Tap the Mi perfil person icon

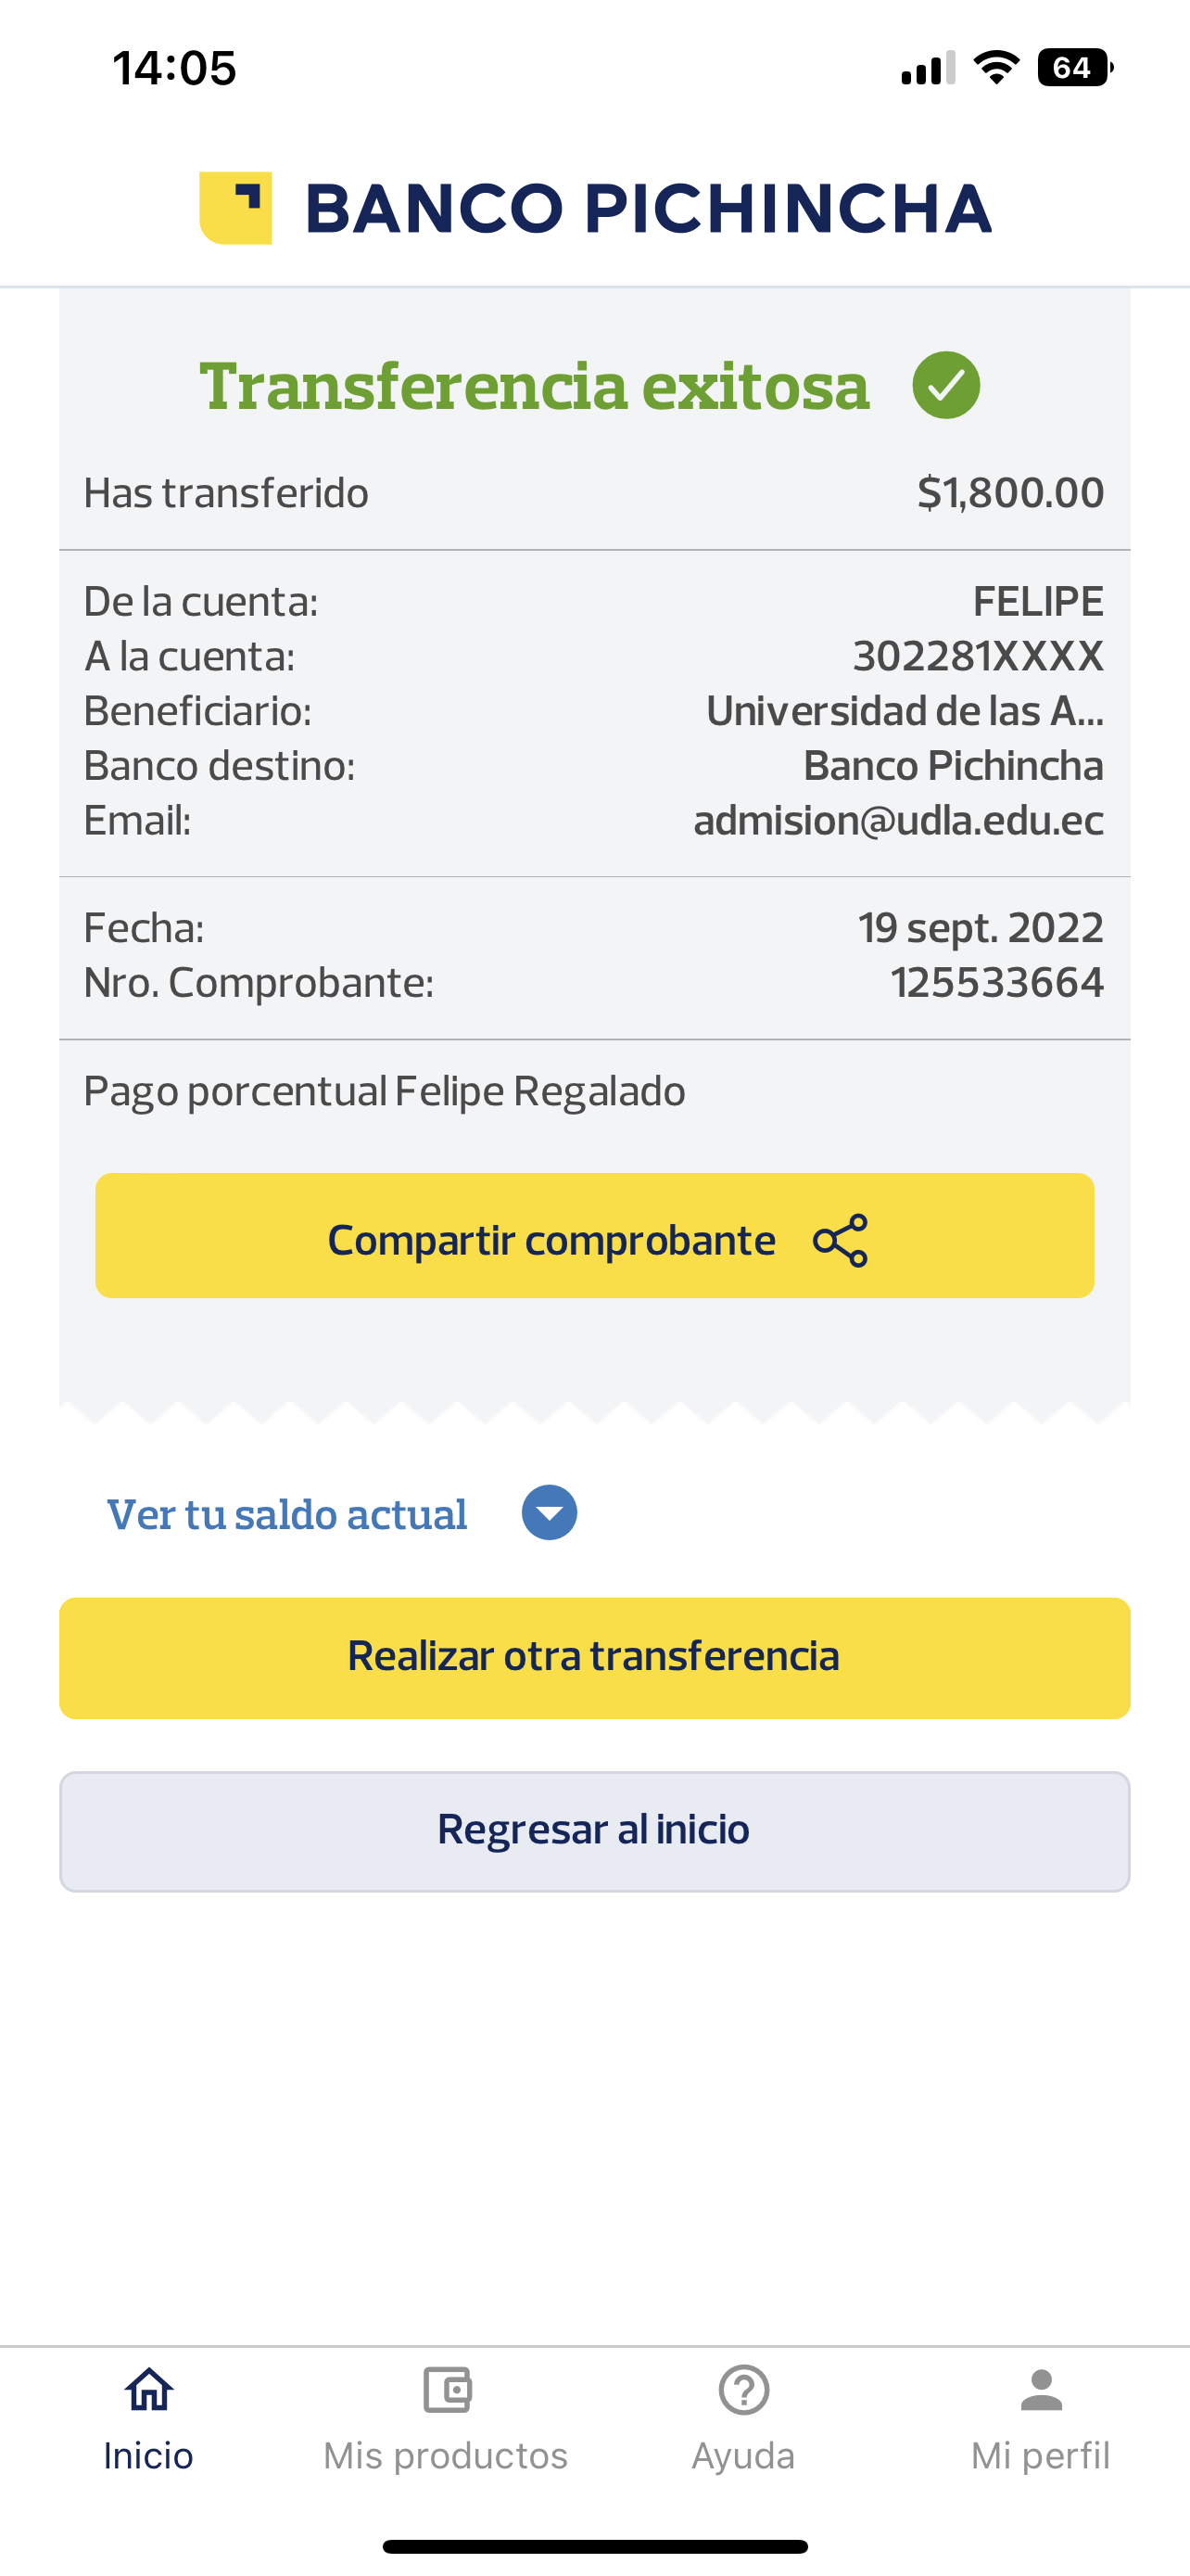pos(1041,2391)
